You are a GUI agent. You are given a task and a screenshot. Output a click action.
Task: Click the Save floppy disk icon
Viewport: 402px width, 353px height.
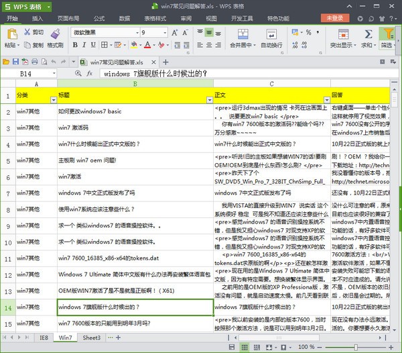tap(15, 62)
